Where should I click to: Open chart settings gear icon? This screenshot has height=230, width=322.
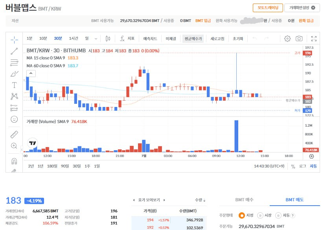(x=287, y=39)
